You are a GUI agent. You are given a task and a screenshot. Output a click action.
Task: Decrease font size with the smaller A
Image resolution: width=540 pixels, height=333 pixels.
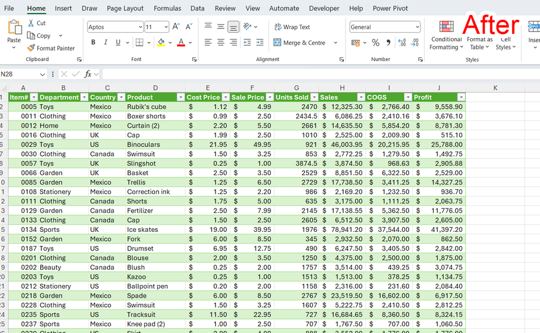click(189, 27)
